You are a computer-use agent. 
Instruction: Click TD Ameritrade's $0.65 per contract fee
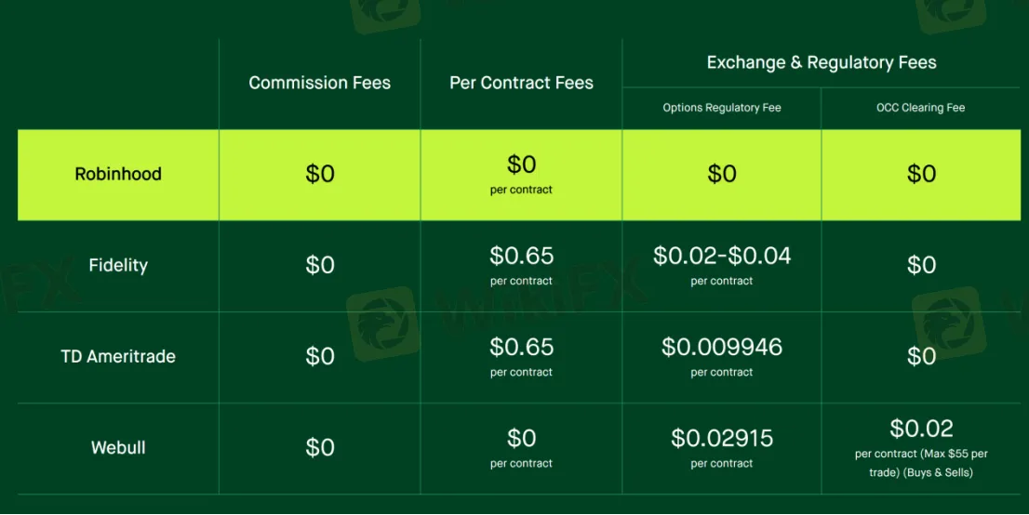(521, 347)
